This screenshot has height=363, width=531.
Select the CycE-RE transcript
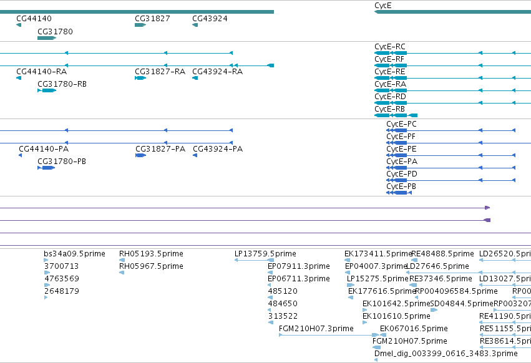point(452,78)
